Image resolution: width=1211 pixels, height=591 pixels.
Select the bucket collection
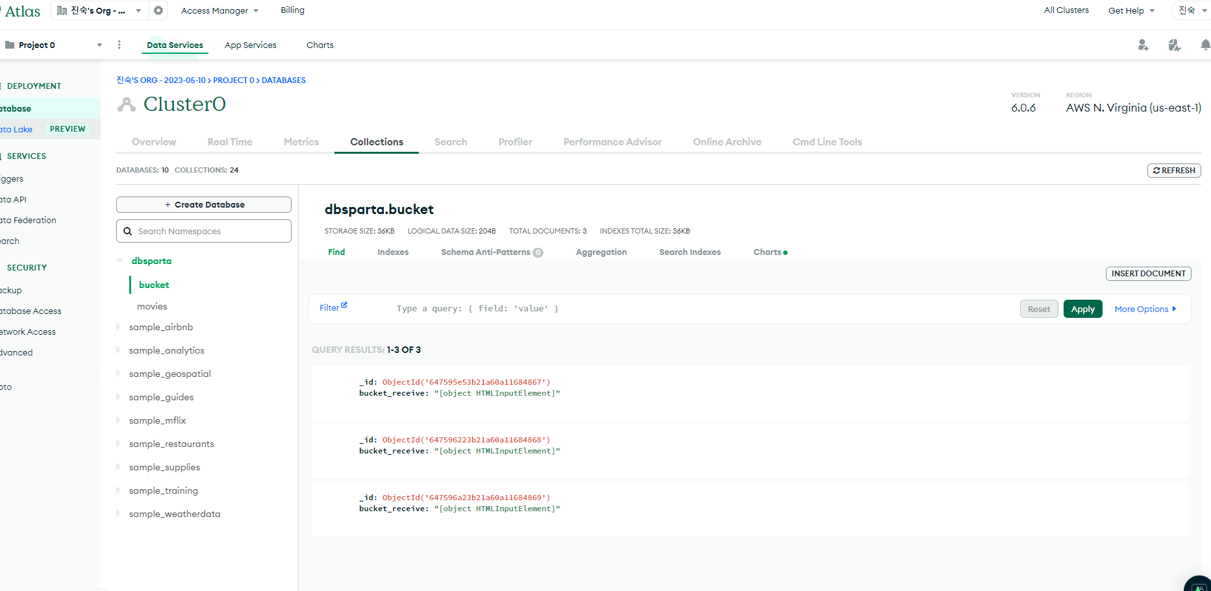click(x=154, y=285)
